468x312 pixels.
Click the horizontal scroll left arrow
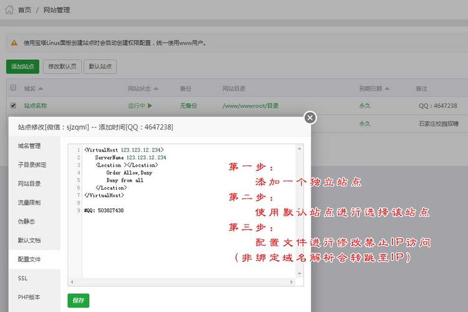pos(72,281)
